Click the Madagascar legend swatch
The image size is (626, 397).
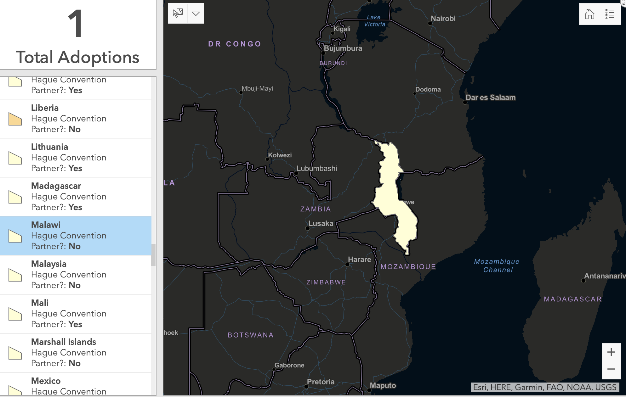pos(15,197)
